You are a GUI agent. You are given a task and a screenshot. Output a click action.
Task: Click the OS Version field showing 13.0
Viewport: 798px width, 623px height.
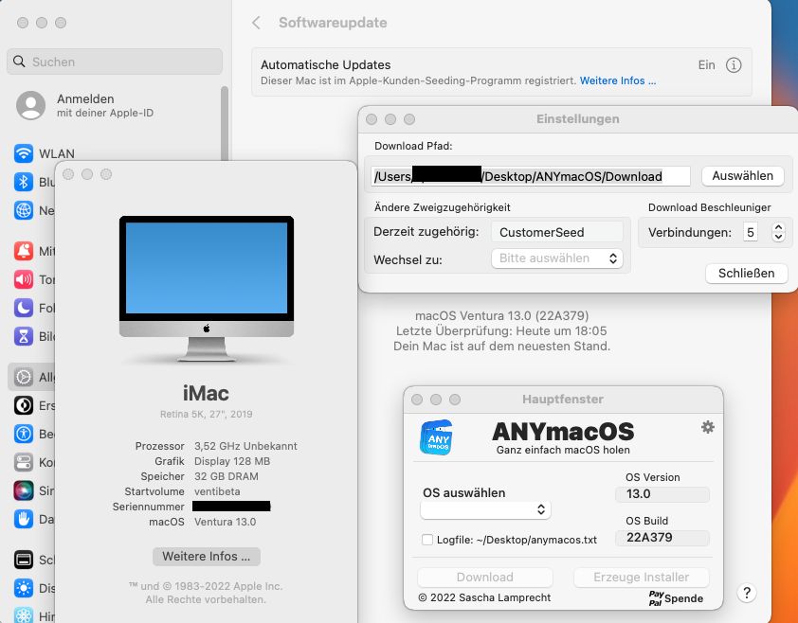662,494
